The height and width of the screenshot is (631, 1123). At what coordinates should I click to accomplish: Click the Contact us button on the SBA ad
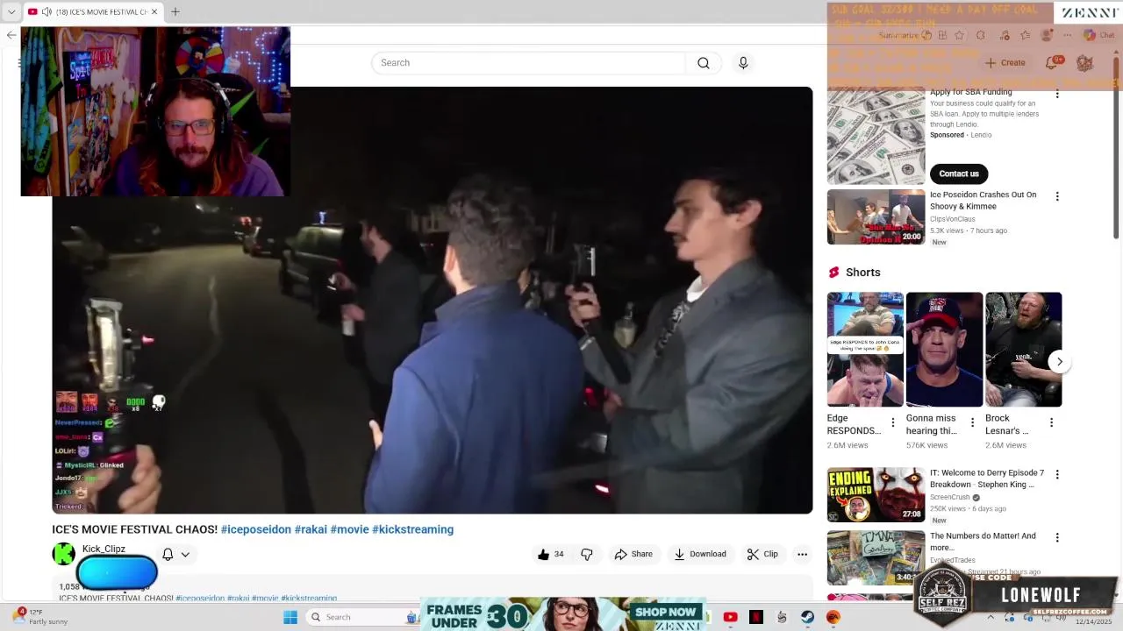pos(959,174)
